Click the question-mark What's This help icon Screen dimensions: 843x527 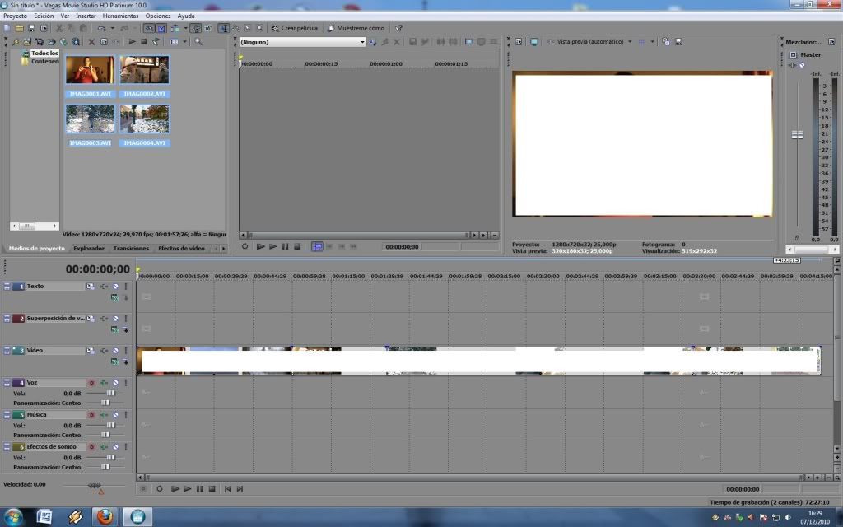[x=398, y=28]
